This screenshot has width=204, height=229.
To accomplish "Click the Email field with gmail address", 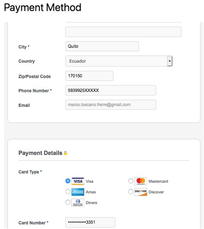I will pos(111,105).
